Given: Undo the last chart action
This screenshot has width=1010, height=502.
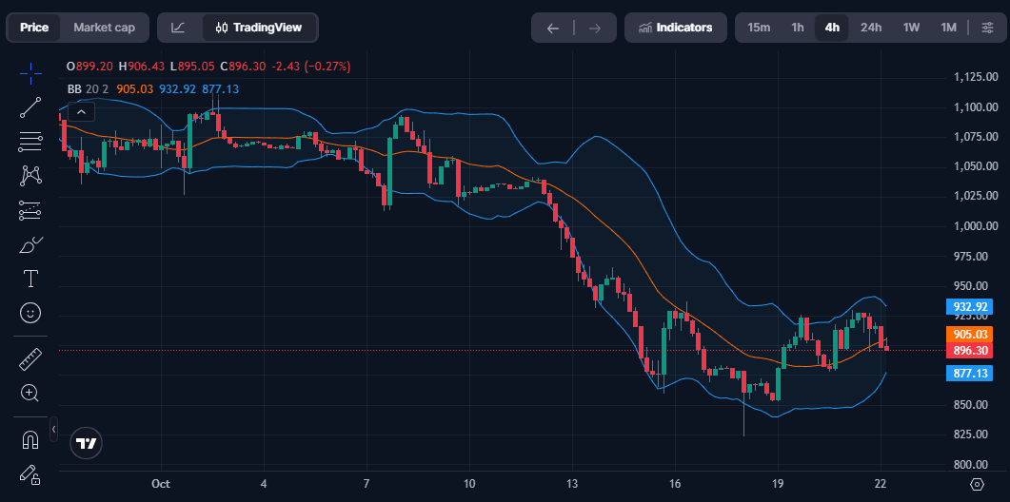Looking at the screenshot, I should pos(553,28).
